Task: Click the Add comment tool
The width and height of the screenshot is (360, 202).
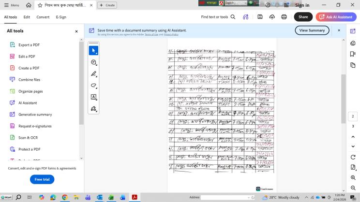Action: (x=94, y=62)
